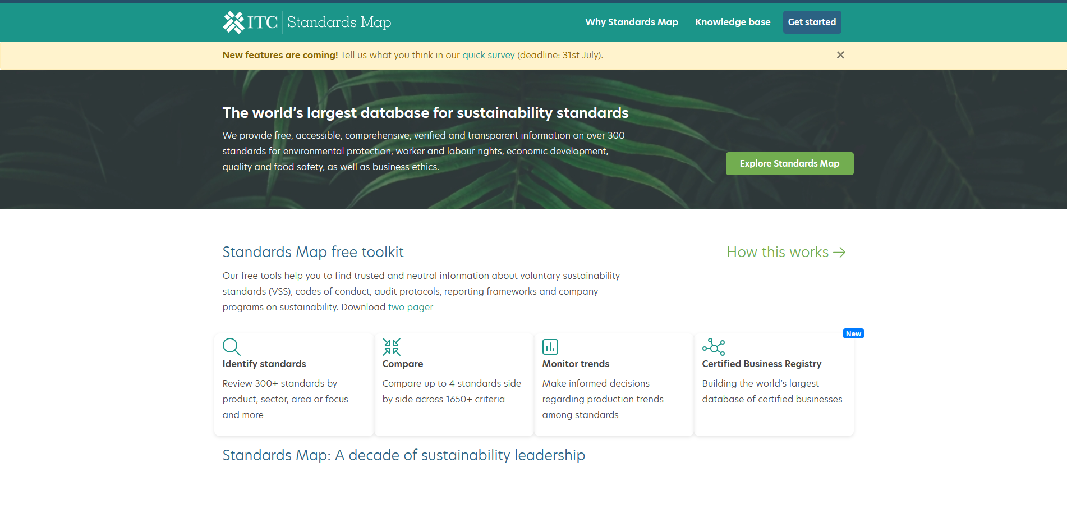Click the world's largest database hero heading
Screen dimensions: 1067x522
(x=425, y=113)
